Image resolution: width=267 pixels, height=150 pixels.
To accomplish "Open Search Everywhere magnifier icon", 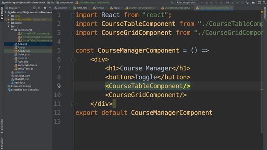I will [264, 2].
